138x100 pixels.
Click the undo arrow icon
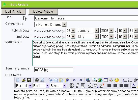pos(75,80)
